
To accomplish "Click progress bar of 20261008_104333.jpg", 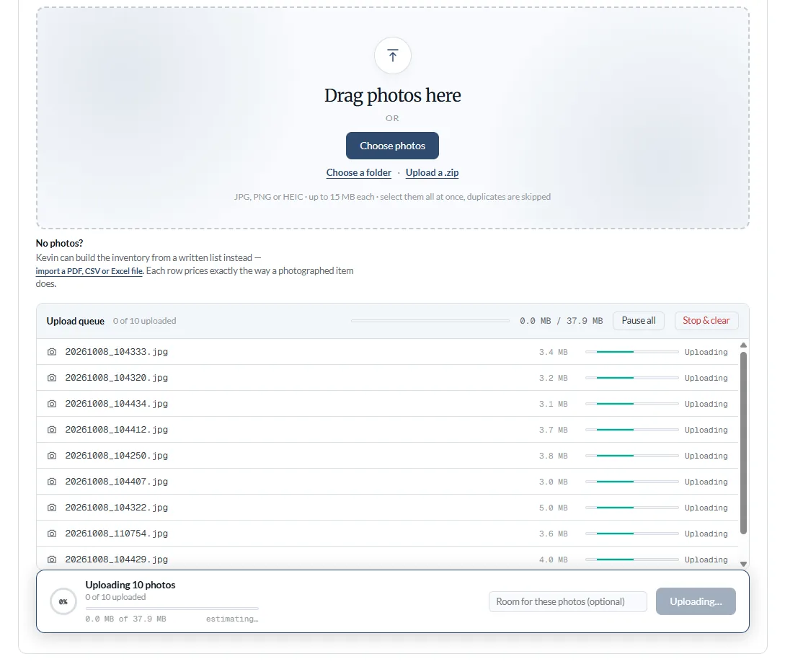I will tap(631, 352).
